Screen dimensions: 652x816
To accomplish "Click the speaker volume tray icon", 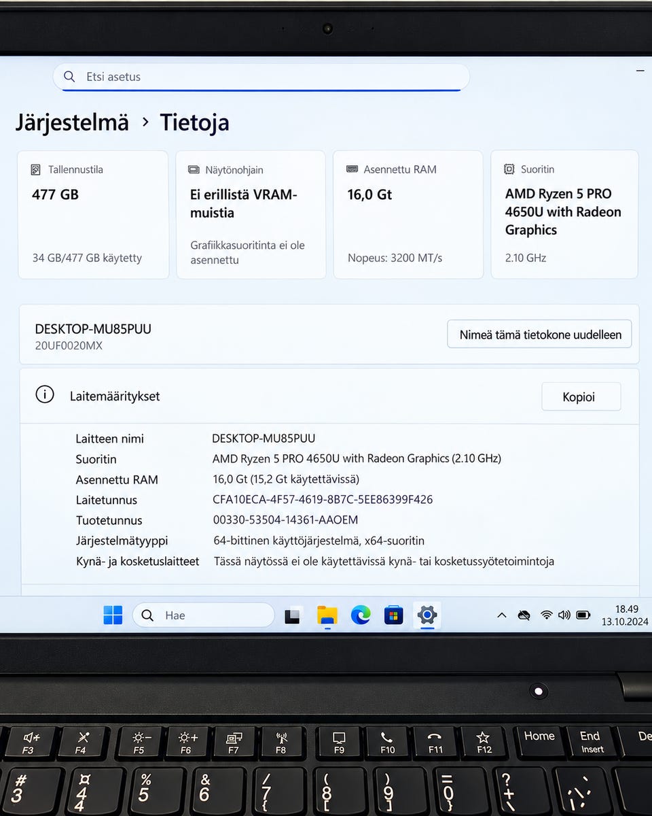I will pyautogui.click(x=564, y=615).
